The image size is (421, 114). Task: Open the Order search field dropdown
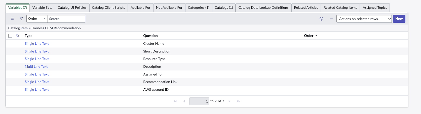click(x=37, y=19)
